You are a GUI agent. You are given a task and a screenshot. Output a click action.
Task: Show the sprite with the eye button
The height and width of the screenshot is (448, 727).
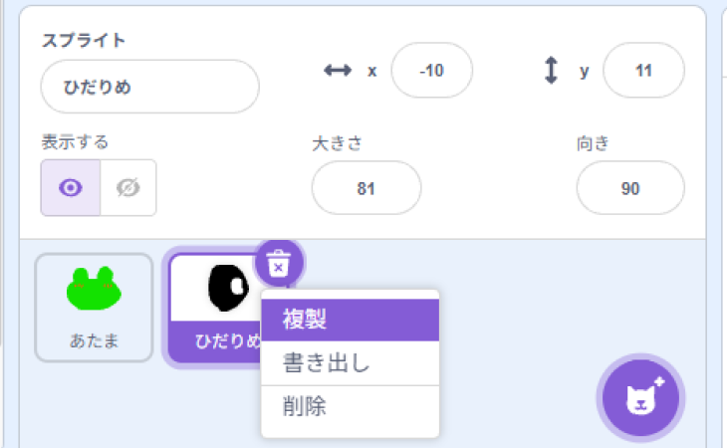pyautogui.click(x=70, y=187)
